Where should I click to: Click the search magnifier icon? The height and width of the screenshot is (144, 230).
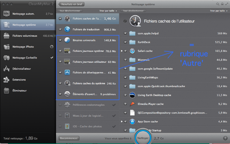click(218, 4)
